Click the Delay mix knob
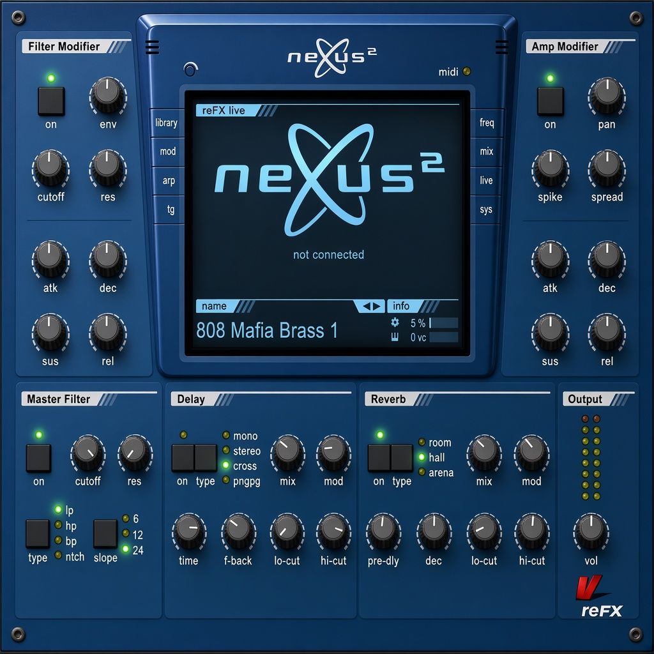The width and height of the screenshot is (654, 654). [287, 453]
